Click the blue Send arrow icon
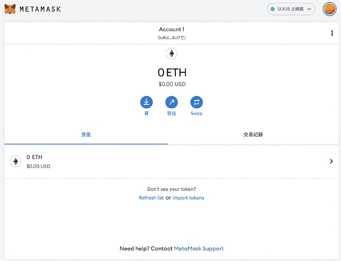341x261 pixels. tap(172, 102)
